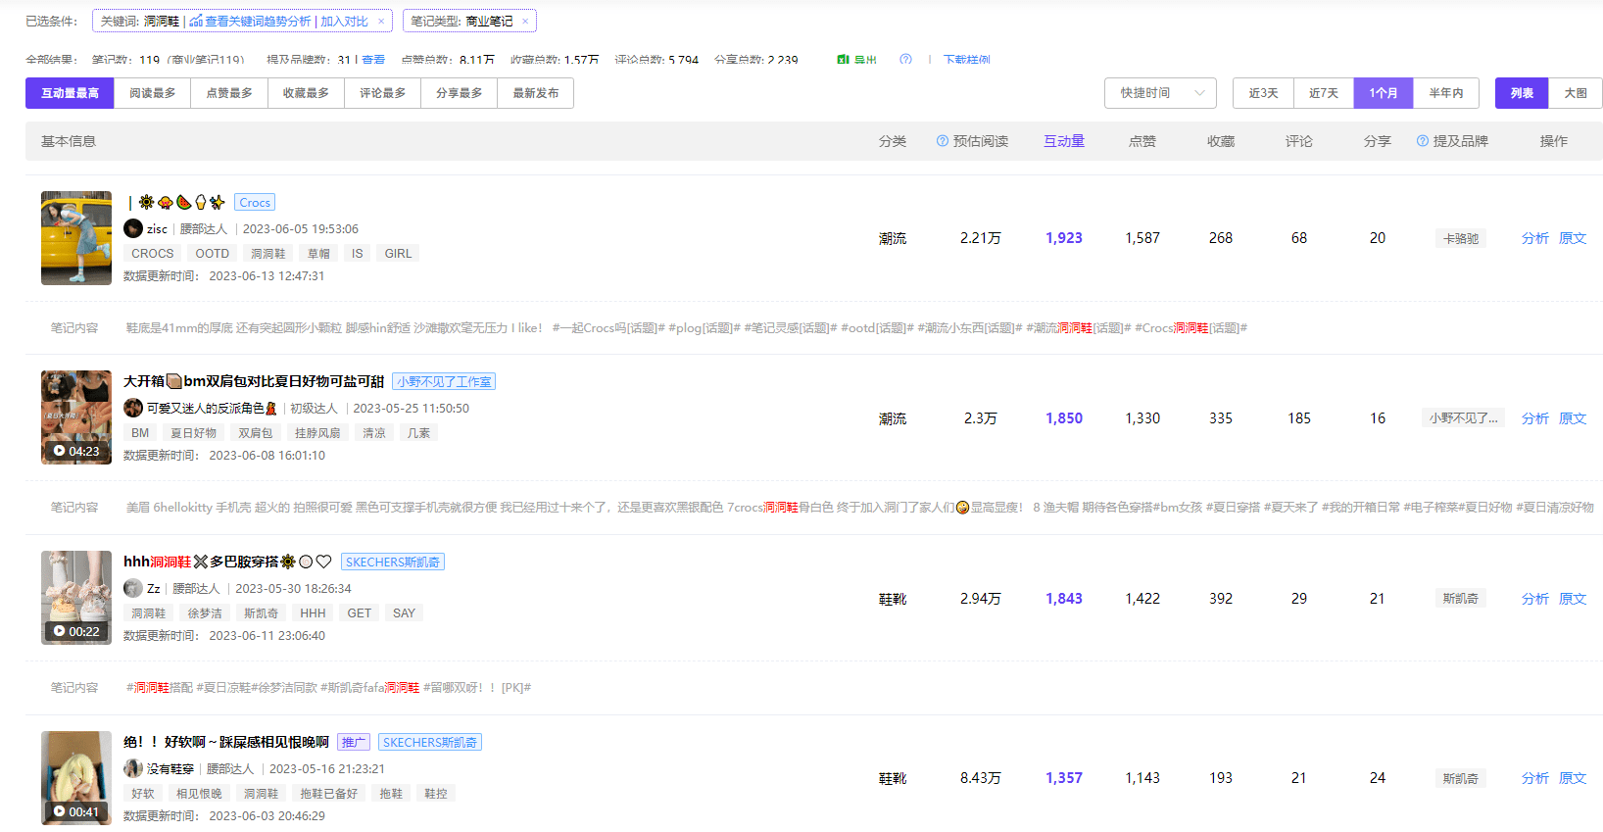
Task: Remove the 笔记类型 商业笔记 filter tag
Action: 525,21
